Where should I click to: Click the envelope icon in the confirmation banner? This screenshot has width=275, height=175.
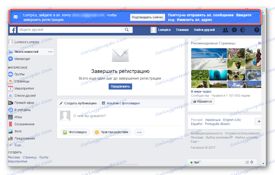16,17
